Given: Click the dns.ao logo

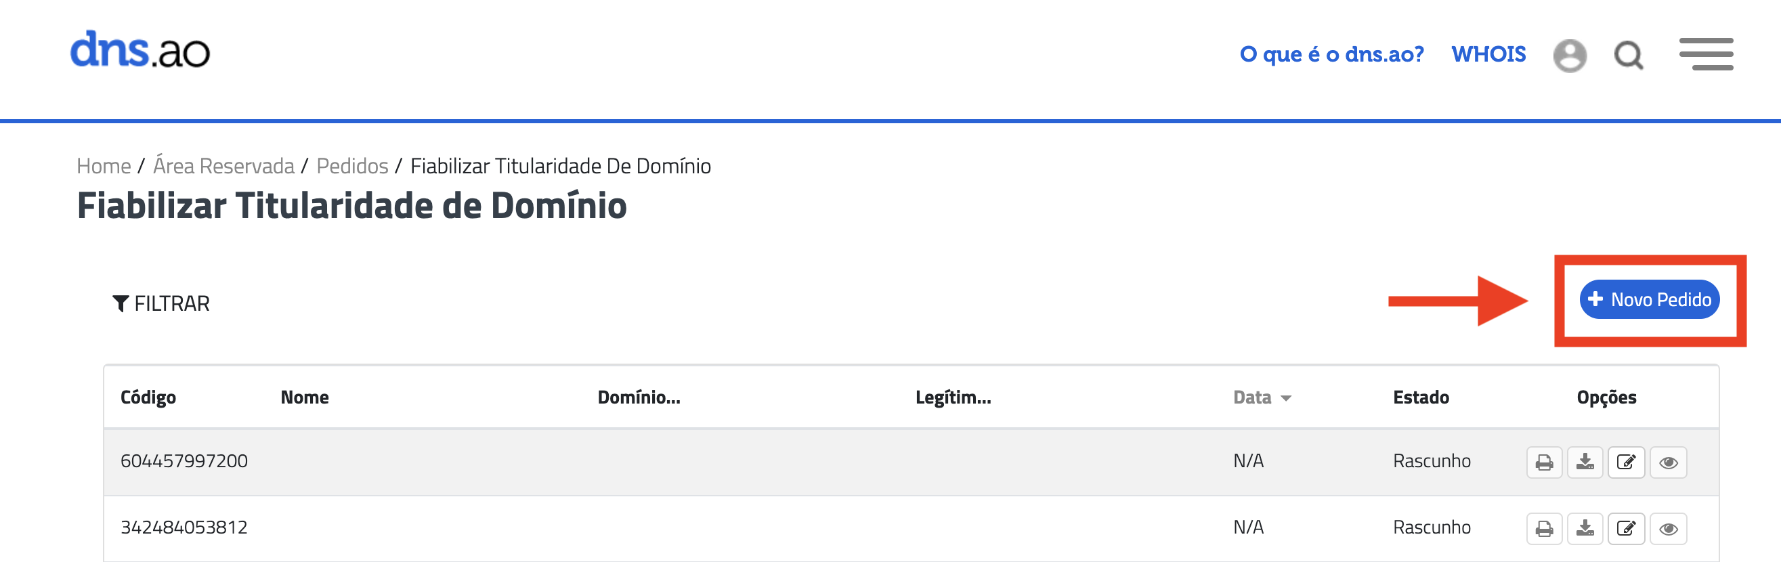Looking at the screenshot, I should coord(140,51).
